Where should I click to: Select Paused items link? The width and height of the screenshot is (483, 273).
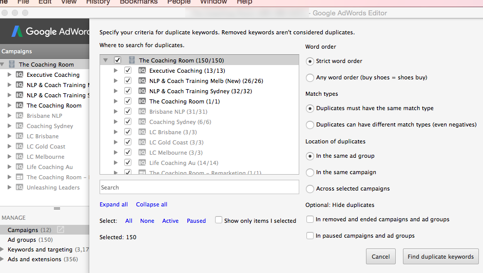pyautogui.click(x=196, y=221)
